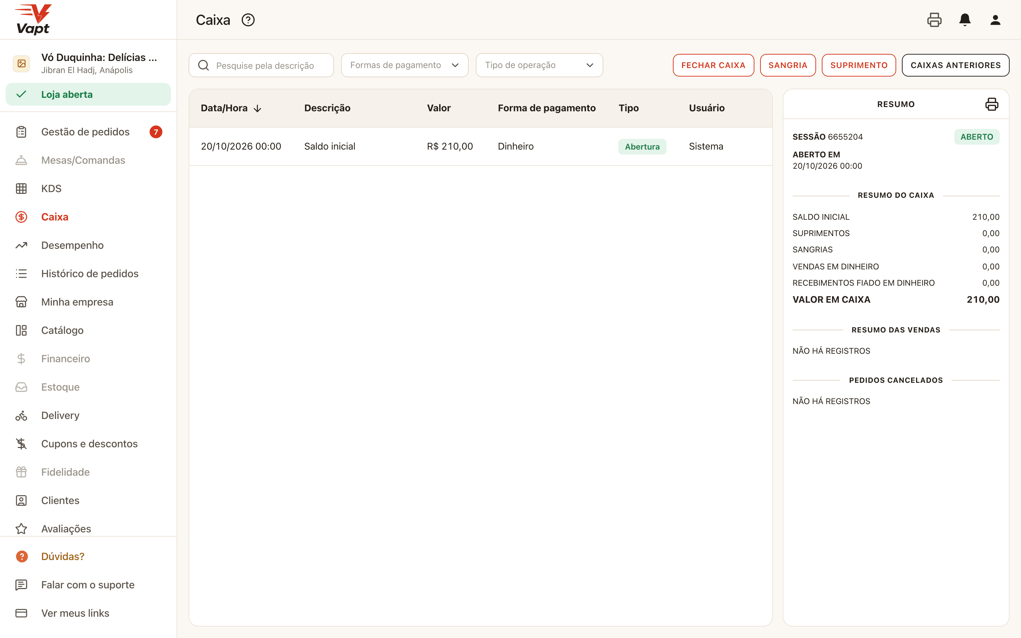Open the user profile icon
Screen dimensions: 1021x638
995,20
